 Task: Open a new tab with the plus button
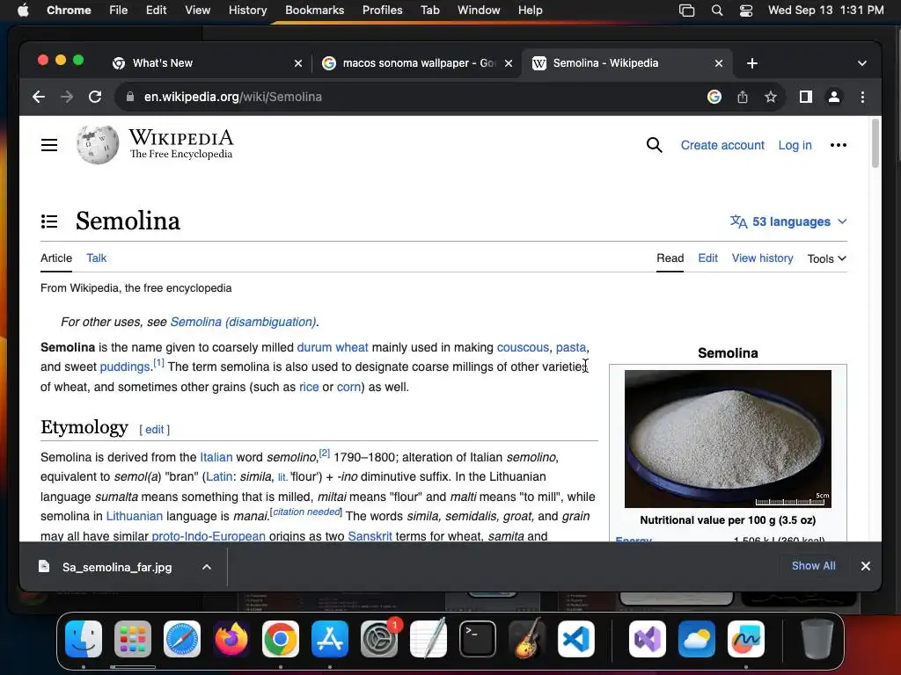pyautogui.click(x=752, y=63)
